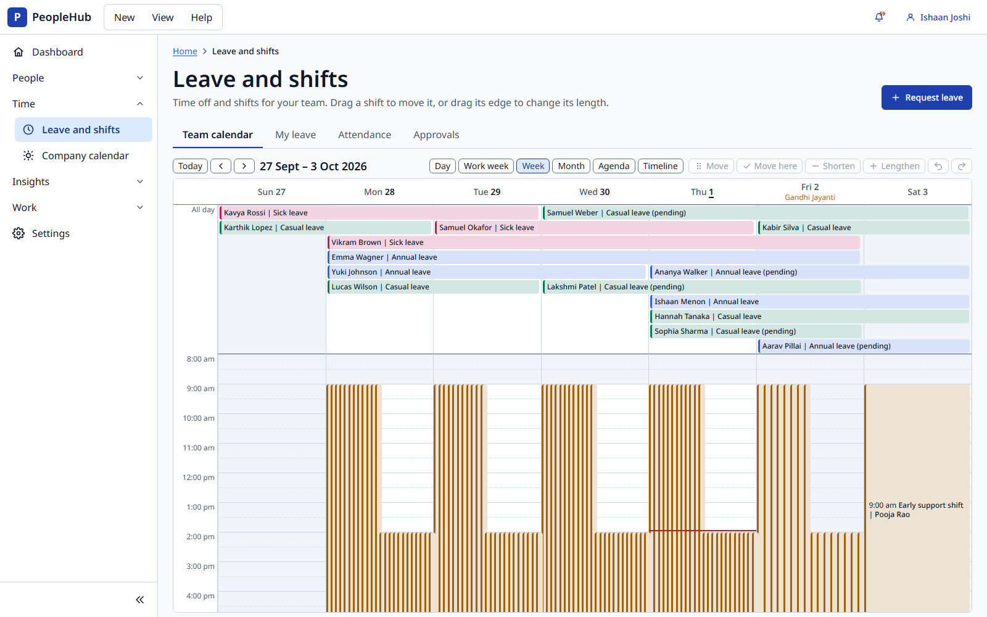
Task: Open the notifications bell
Action: click(880, 17)
